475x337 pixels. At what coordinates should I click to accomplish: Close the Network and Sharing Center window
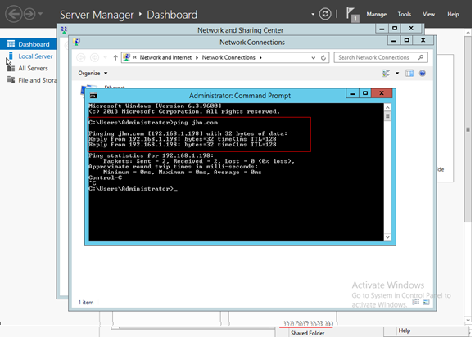[x=411, y=29]
